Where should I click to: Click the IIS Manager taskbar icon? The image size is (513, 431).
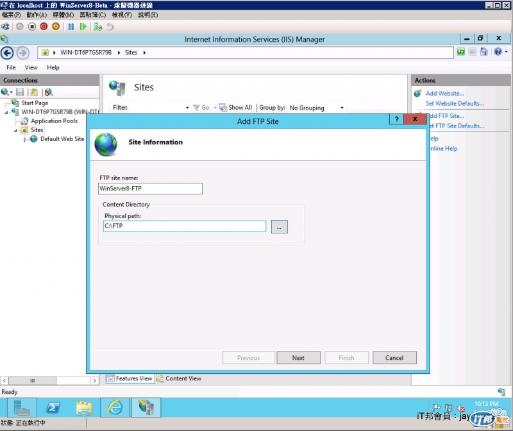146,408
